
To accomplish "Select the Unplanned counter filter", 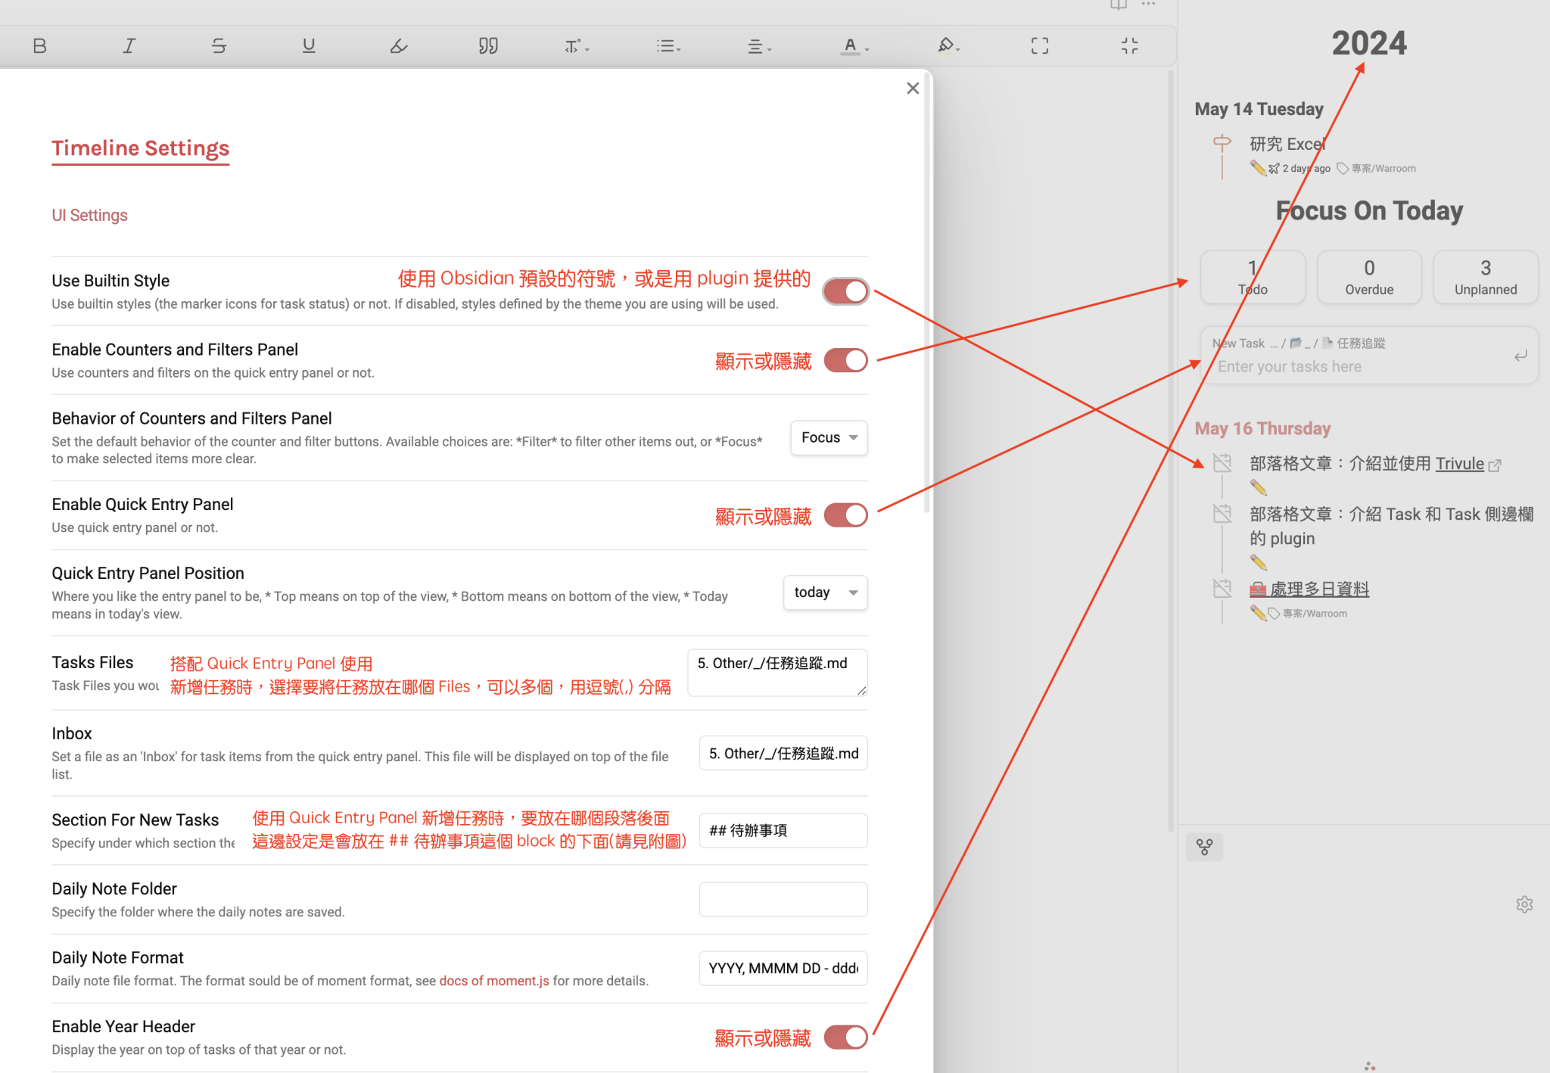I will [1486, 277].
